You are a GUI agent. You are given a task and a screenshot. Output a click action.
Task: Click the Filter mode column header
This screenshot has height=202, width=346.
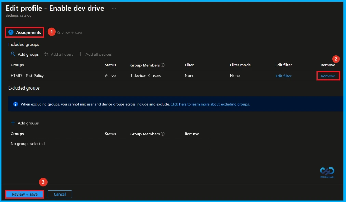pos(240,65)
